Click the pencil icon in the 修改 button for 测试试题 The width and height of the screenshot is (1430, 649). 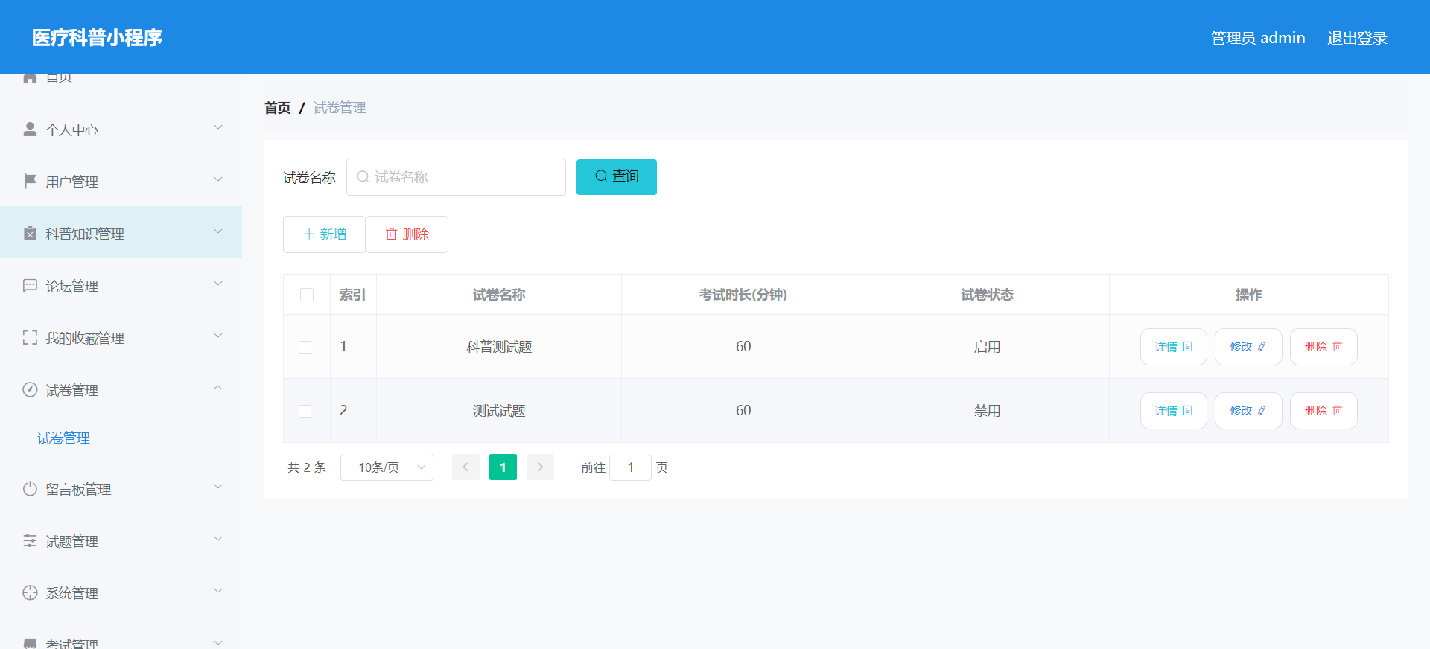[1262, 411]
